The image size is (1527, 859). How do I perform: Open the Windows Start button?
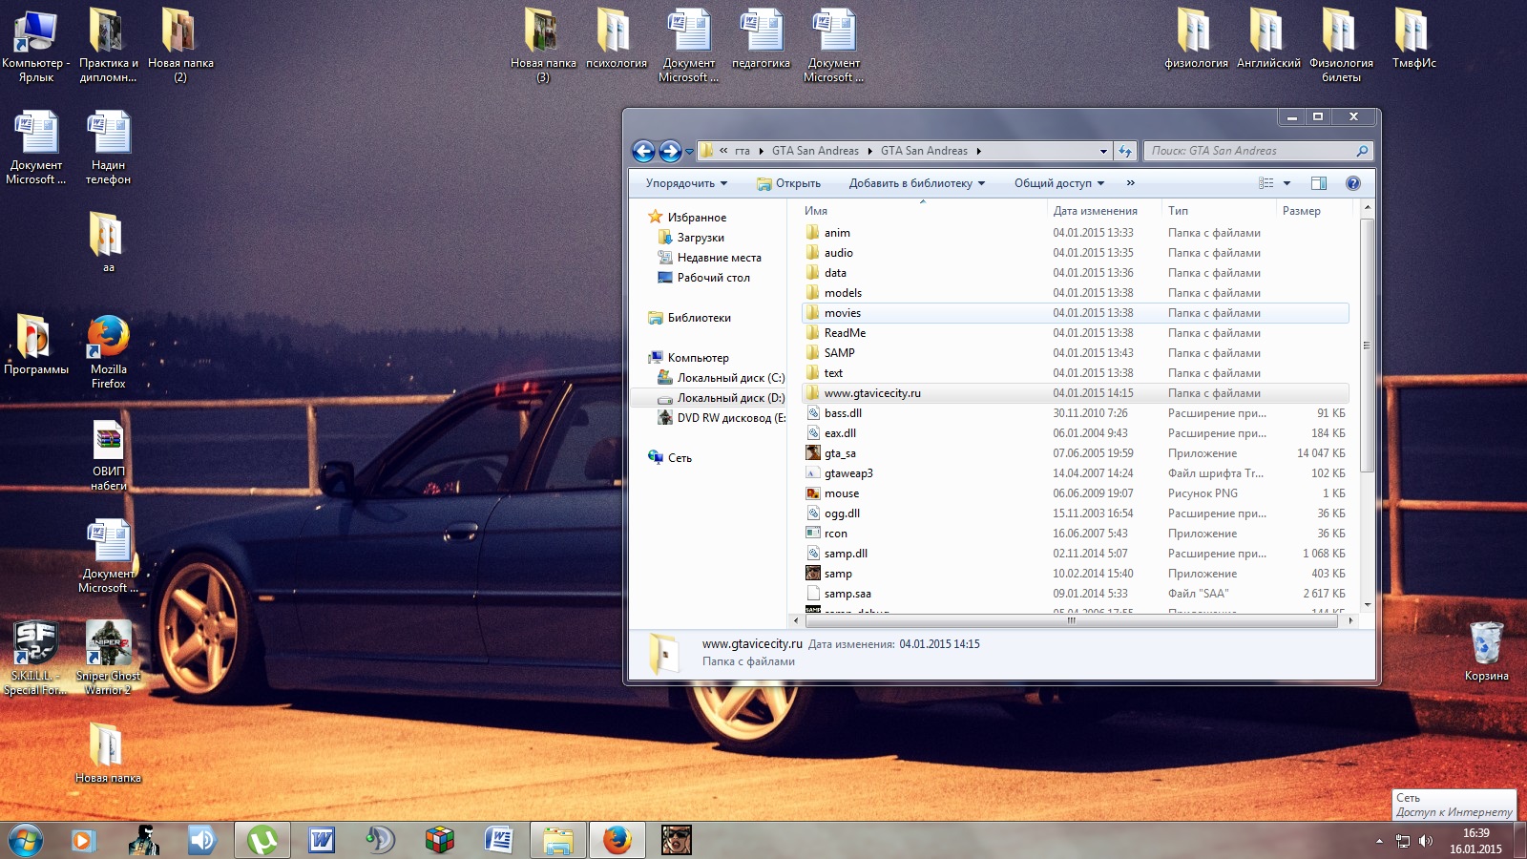pos(26,840)
